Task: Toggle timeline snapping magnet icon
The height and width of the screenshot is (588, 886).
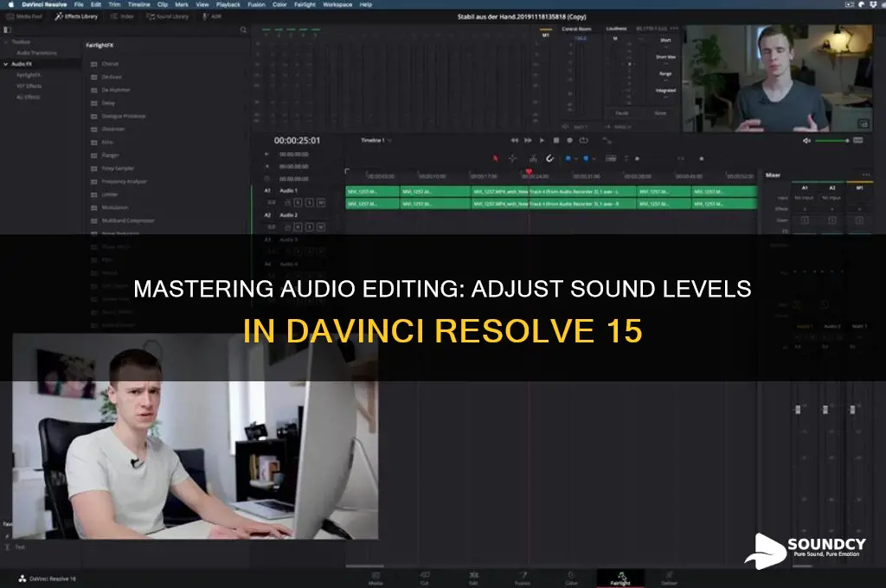Action: 549,159
